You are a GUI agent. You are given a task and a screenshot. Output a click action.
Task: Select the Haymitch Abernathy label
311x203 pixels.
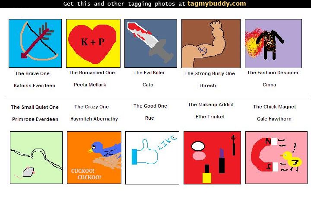[94, 119]
